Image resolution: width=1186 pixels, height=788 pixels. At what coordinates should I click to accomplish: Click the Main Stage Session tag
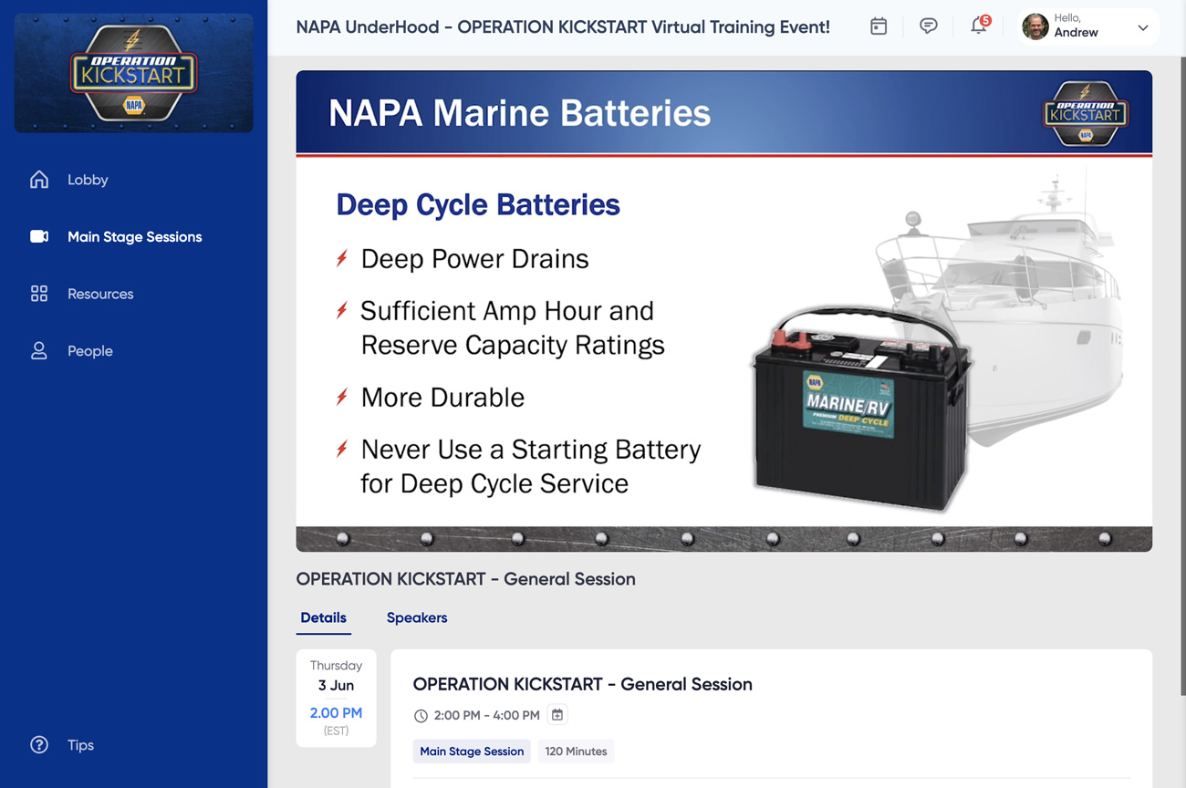click(x=472, y=752)
